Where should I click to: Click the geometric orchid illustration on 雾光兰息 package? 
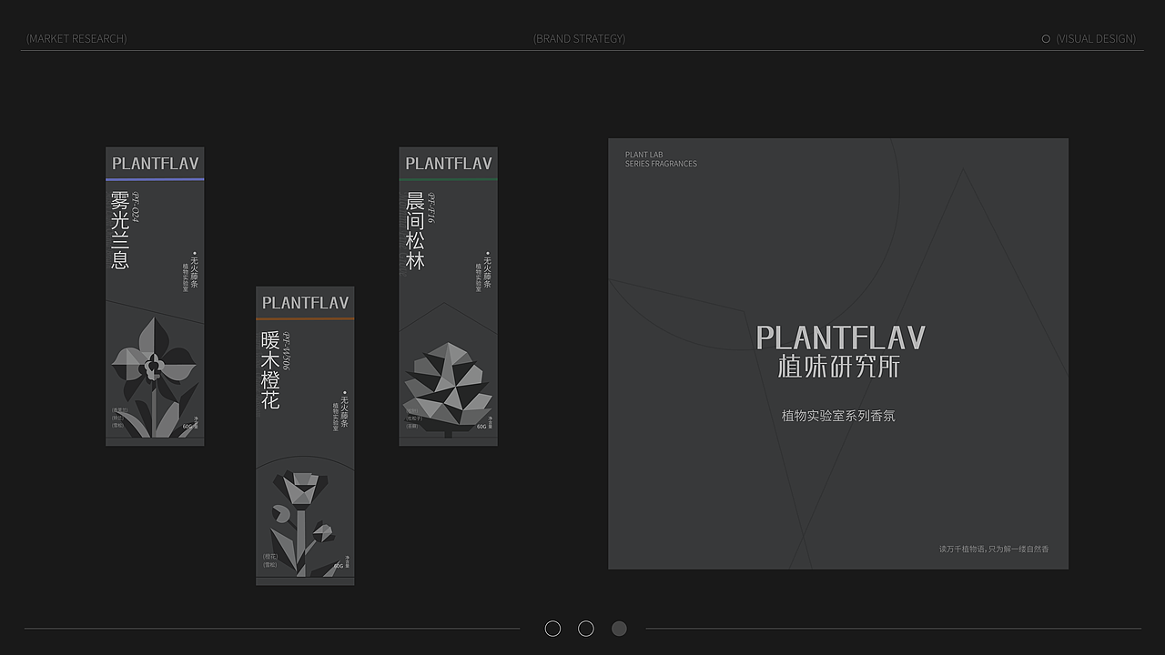tap(155, 364)
